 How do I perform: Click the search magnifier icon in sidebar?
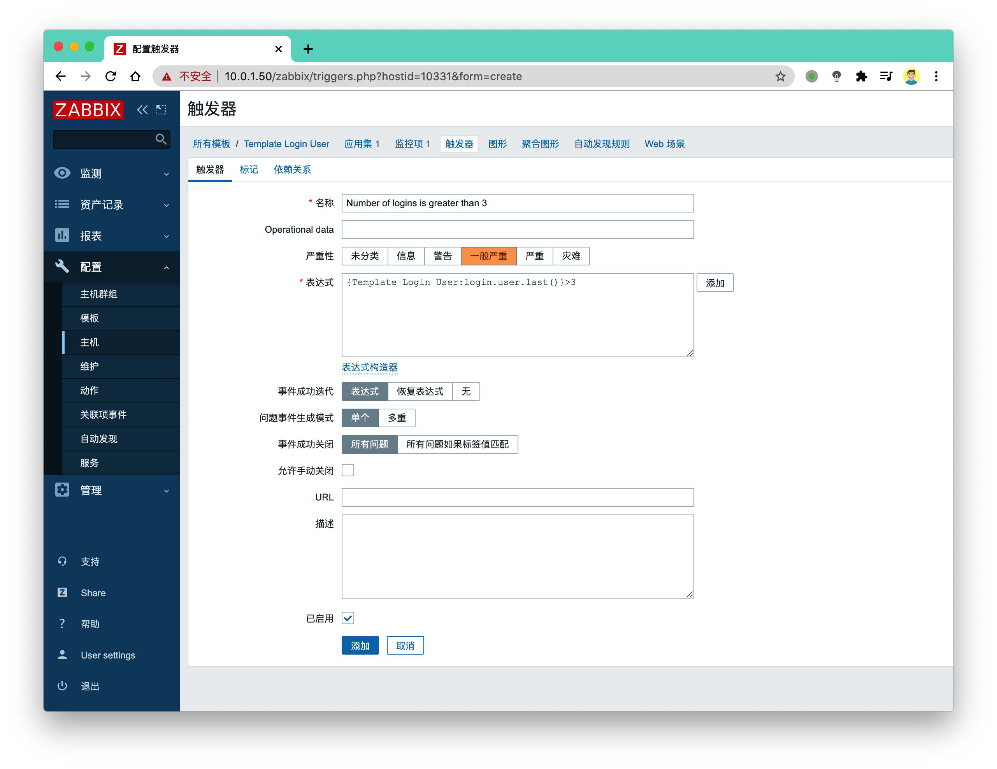click(x=161, y=139)
